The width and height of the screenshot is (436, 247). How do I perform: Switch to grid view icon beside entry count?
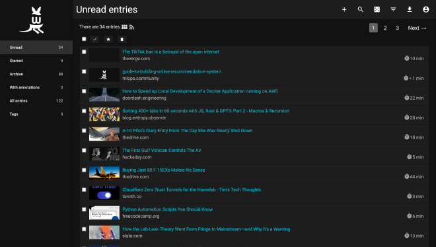click(124, 27)
